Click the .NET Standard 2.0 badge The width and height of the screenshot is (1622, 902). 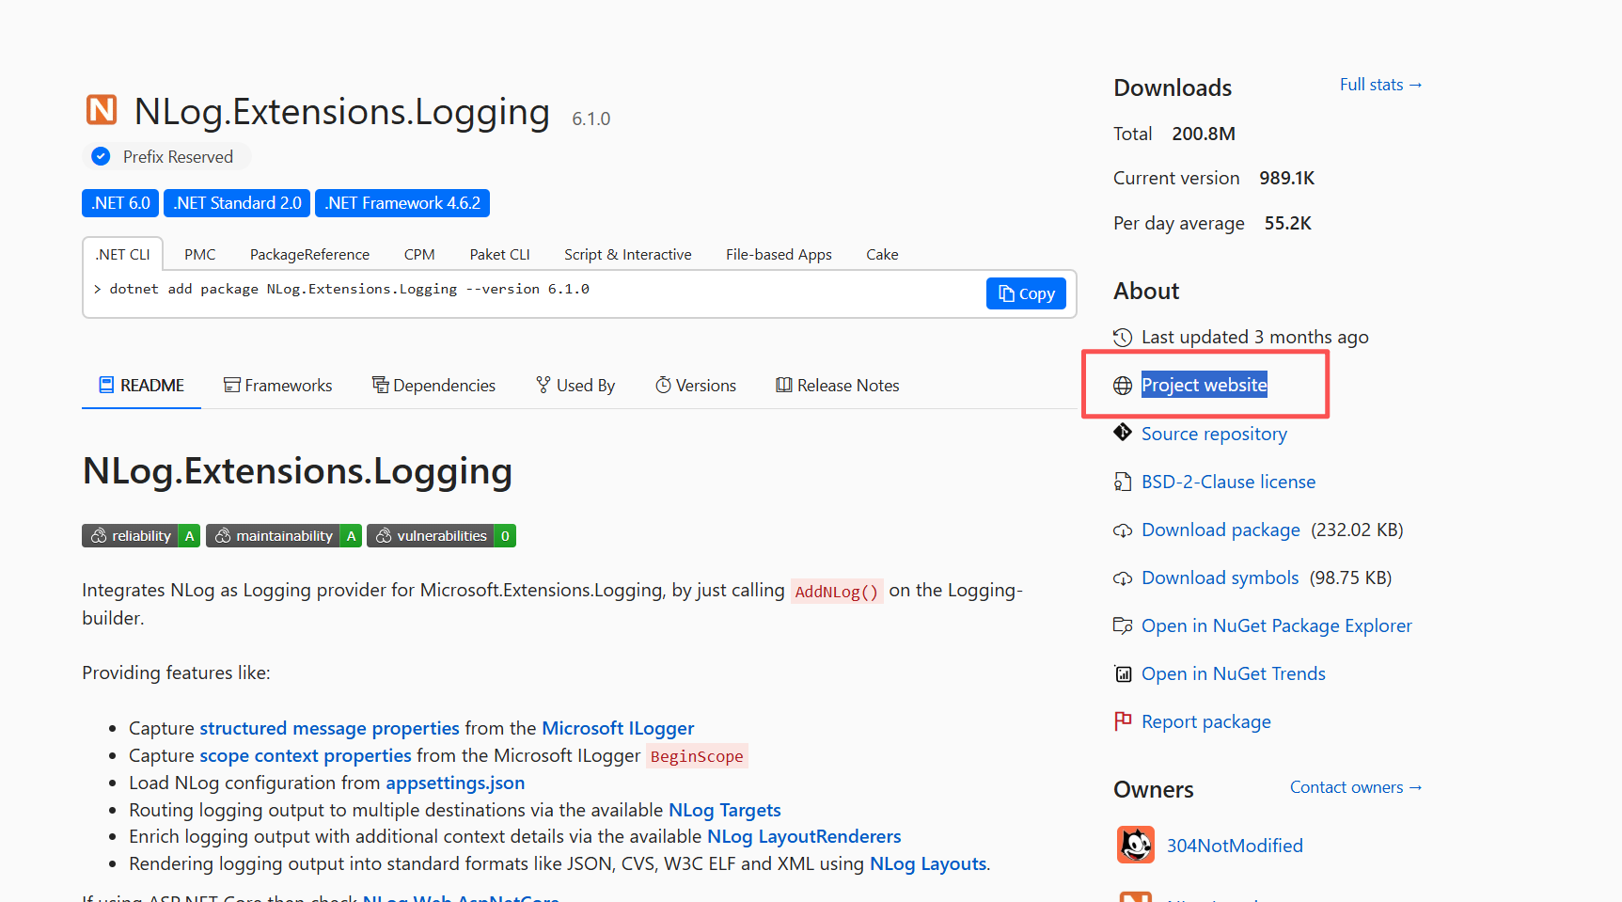[x=237, y=203]
